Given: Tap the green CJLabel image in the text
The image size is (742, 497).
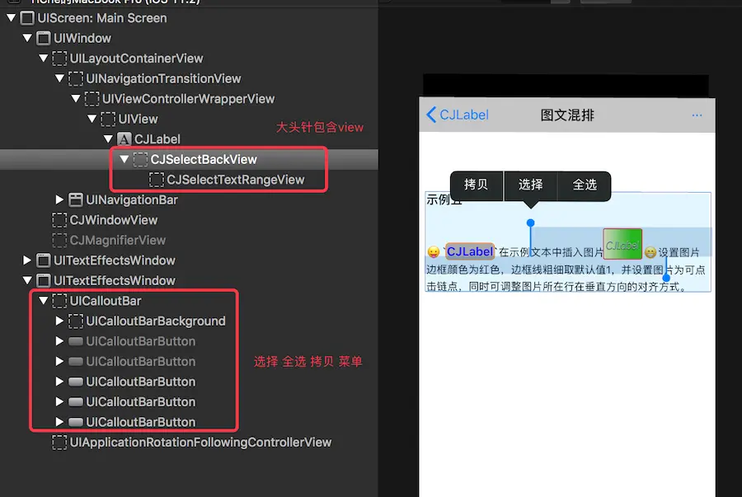Looking at the screenshot, I should click(622, 244).
